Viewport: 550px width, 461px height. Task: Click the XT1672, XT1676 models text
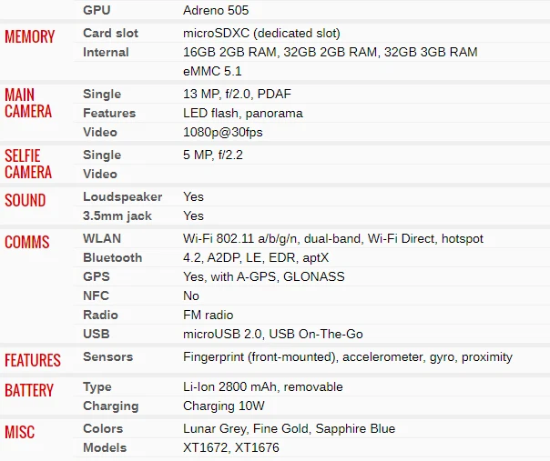click(x=230, y=448)
